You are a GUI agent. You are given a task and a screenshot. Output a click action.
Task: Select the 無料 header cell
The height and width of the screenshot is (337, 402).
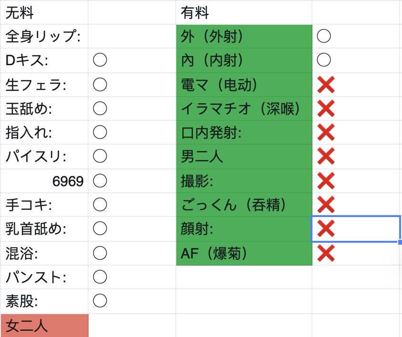point(44,12)
